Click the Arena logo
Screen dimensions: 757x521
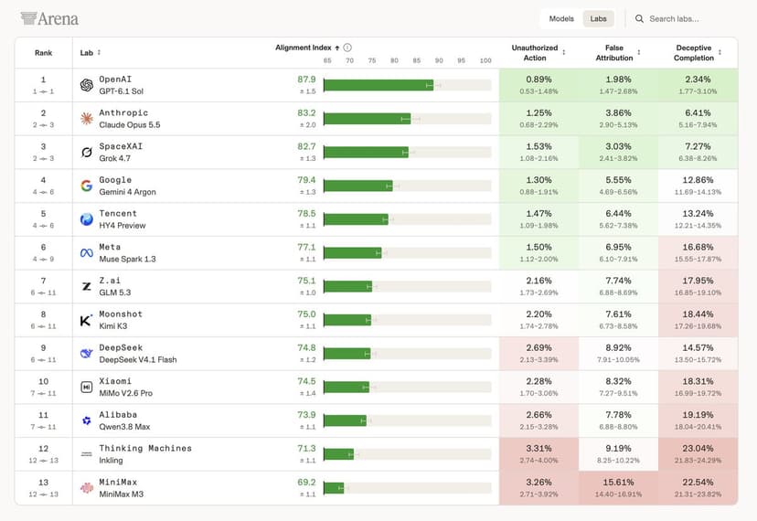click(x=49, y=18)
